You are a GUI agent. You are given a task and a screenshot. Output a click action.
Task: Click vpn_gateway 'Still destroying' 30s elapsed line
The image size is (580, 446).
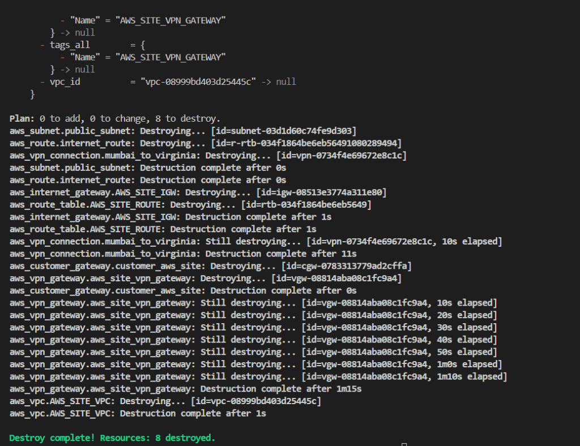253,327
